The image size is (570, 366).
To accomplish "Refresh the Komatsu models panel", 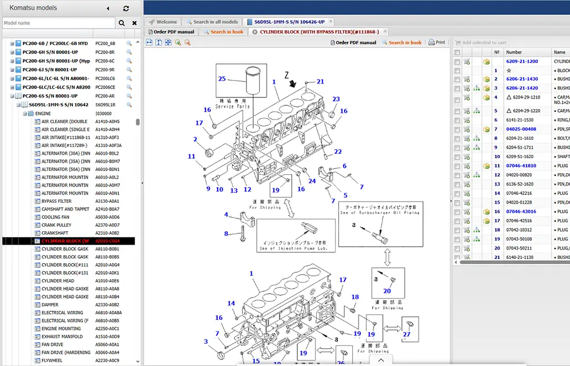I will point(126,8).
